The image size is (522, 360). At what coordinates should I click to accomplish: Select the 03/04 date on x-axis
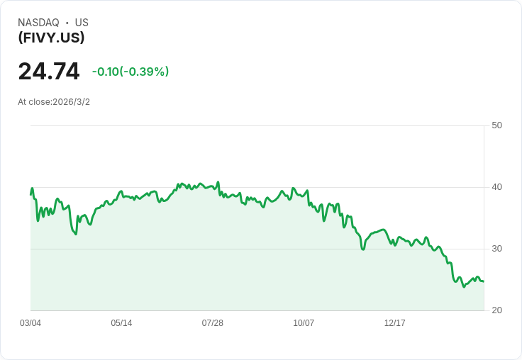tap(30, 323)
